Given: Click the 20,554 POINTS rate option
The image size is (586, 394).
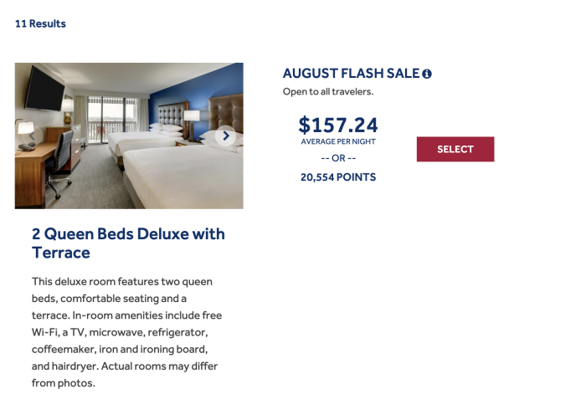Looking at the screenshot, I should (x=338, y=177).
